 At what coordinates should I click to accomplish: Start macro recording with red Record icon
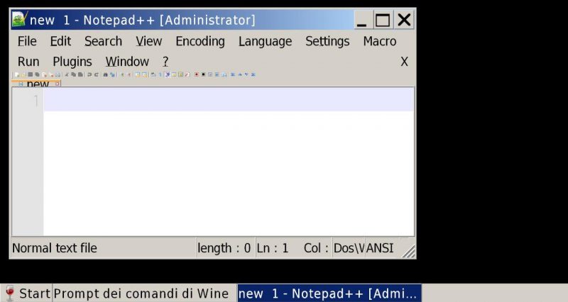click(x=197, y=74)
